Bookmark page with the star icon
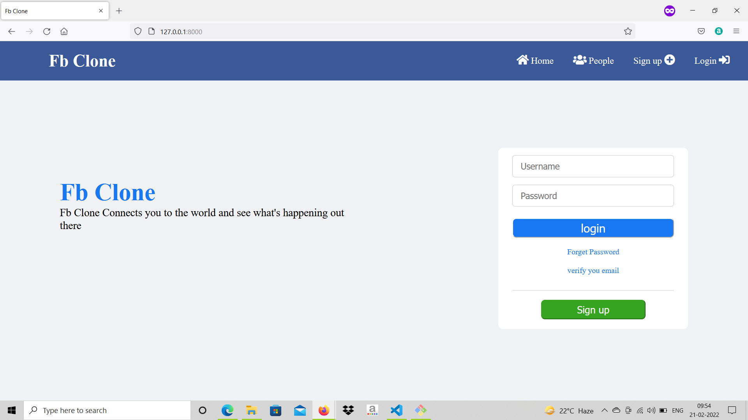This screenshot has width=748, height=420. [628, 31]
